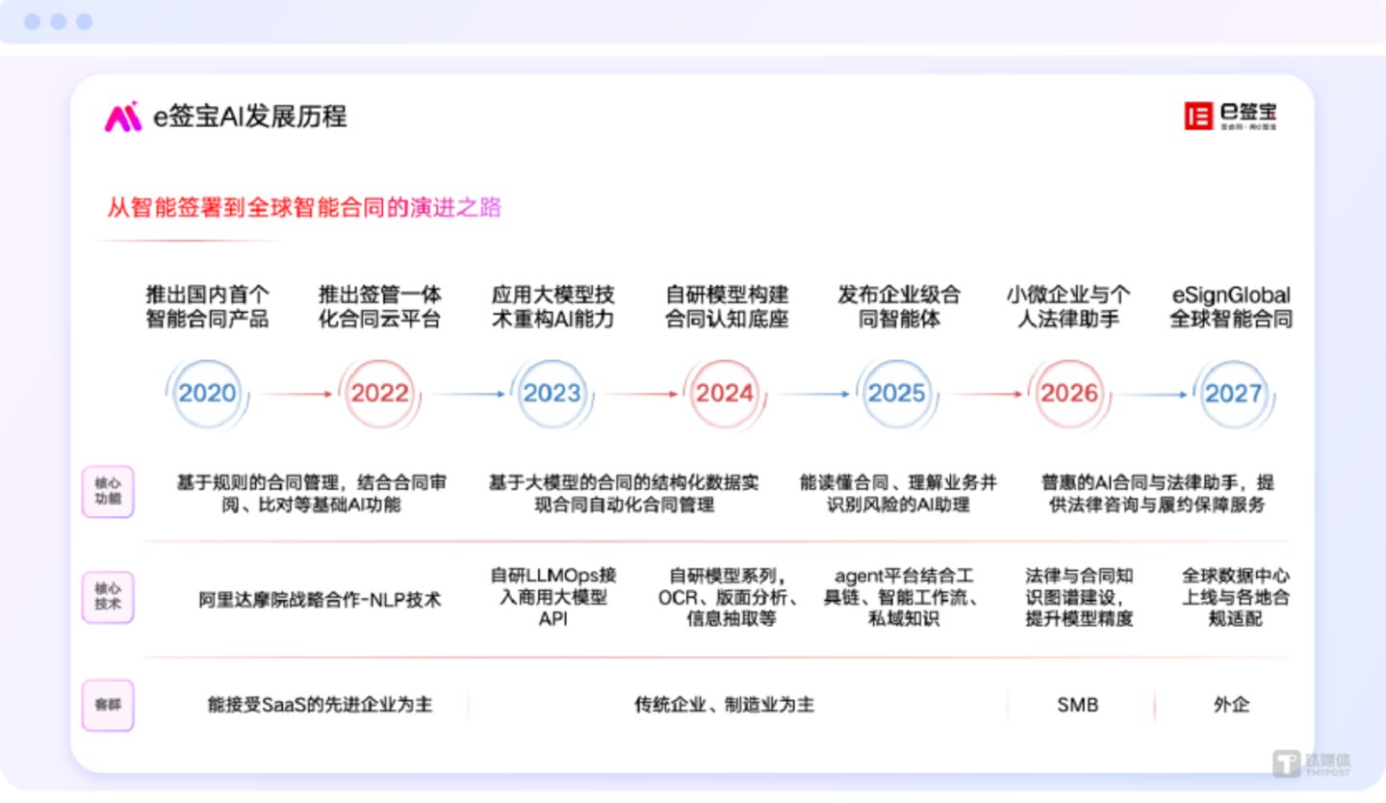Select 自研LLMOps接入商用大模型API text
The width and height of the screenshot is (1386, 803).
coord(553,597)
